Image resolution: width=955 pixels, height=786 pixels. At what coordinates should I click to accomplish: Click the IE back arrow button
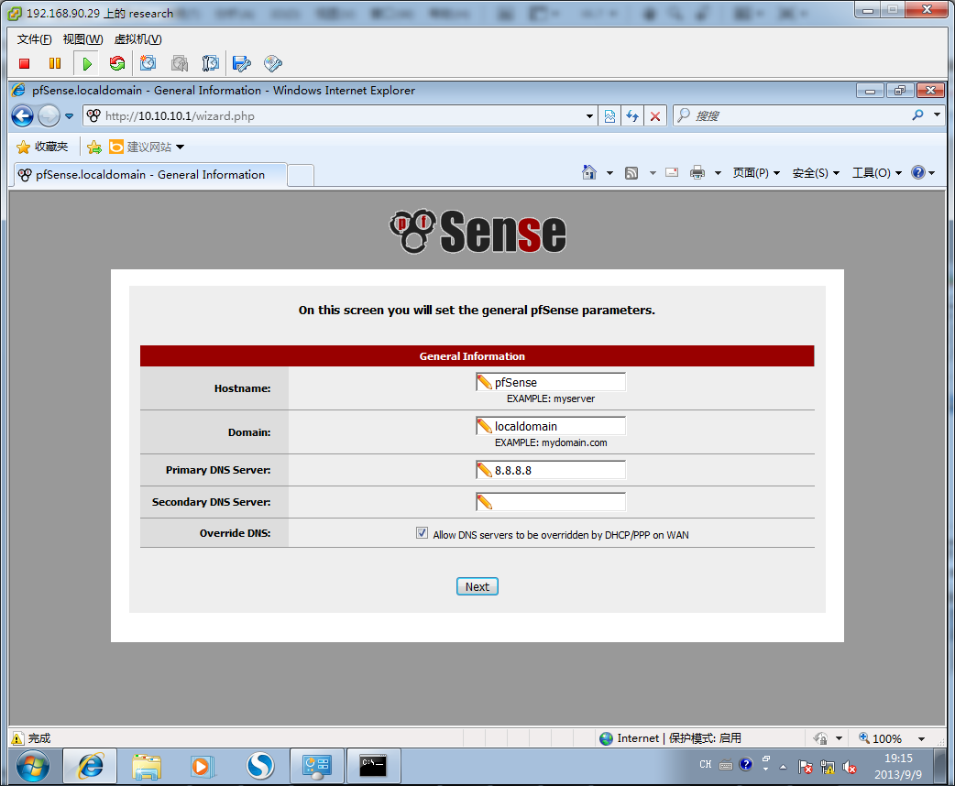23,116
